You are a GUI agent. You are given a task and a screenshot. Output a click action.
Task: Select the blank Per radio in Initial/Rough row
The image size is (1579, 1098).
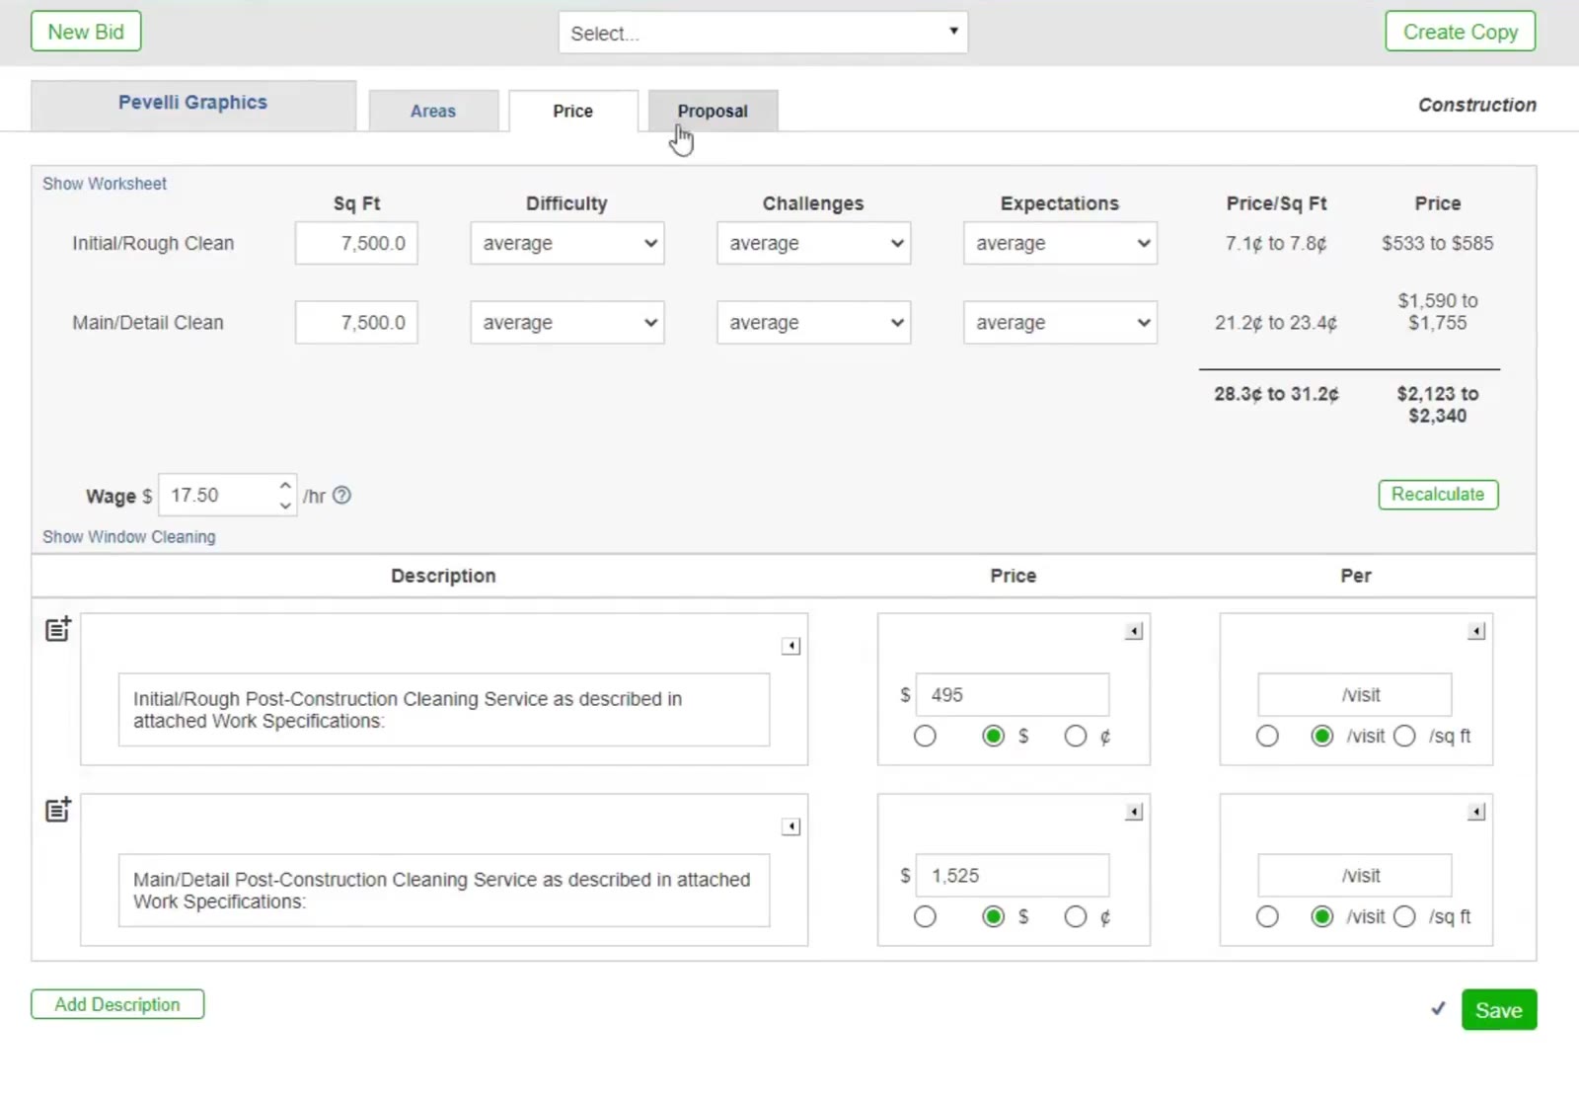(x=1267, y=737)
